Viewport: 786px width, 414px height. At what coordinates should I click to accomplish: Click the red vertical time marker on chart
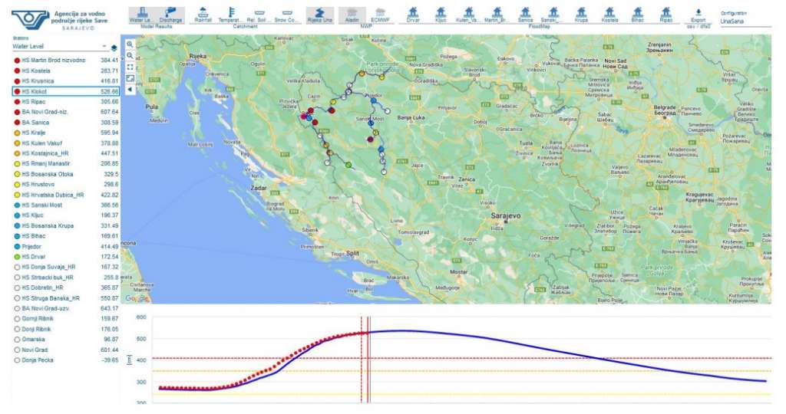368,360
